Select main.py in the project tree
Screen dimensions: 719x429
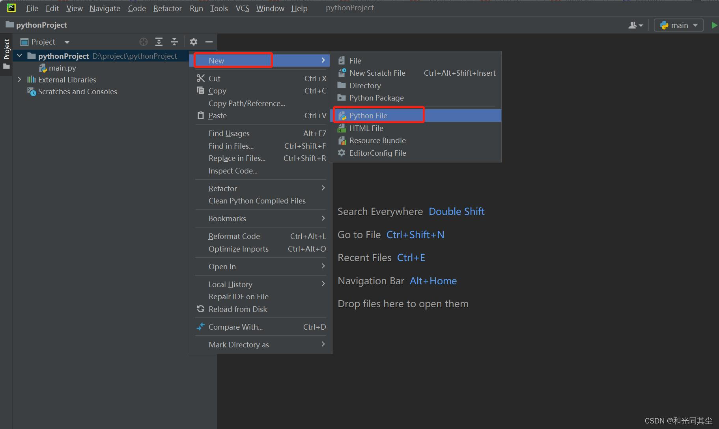[62, 67]
